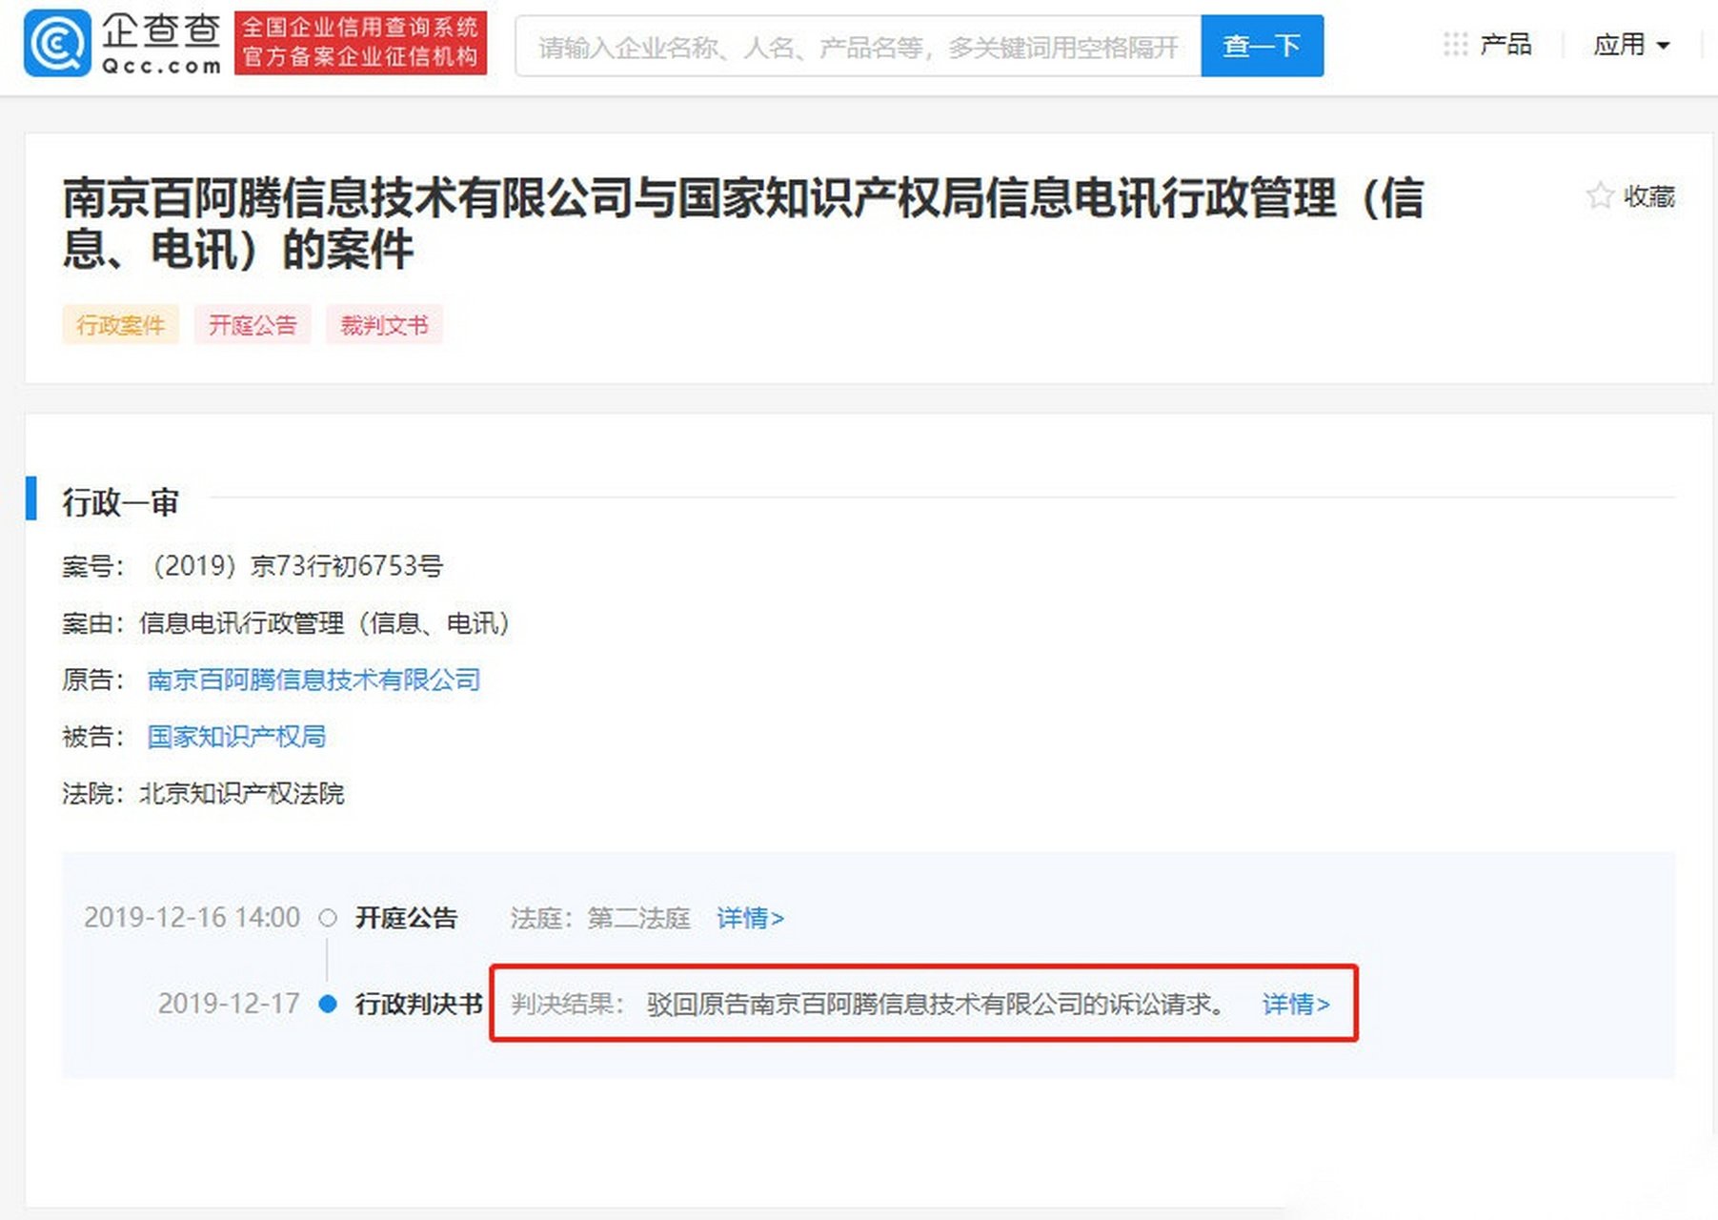Expand the 应用 dropdown

[1631, 45]
